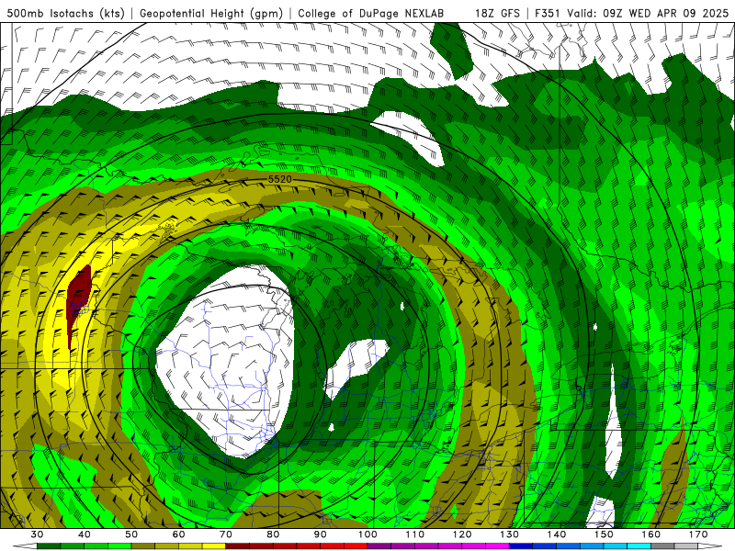Select the dark gray swatch at 160 knots

pyautogui.click(x=662, y=546)
